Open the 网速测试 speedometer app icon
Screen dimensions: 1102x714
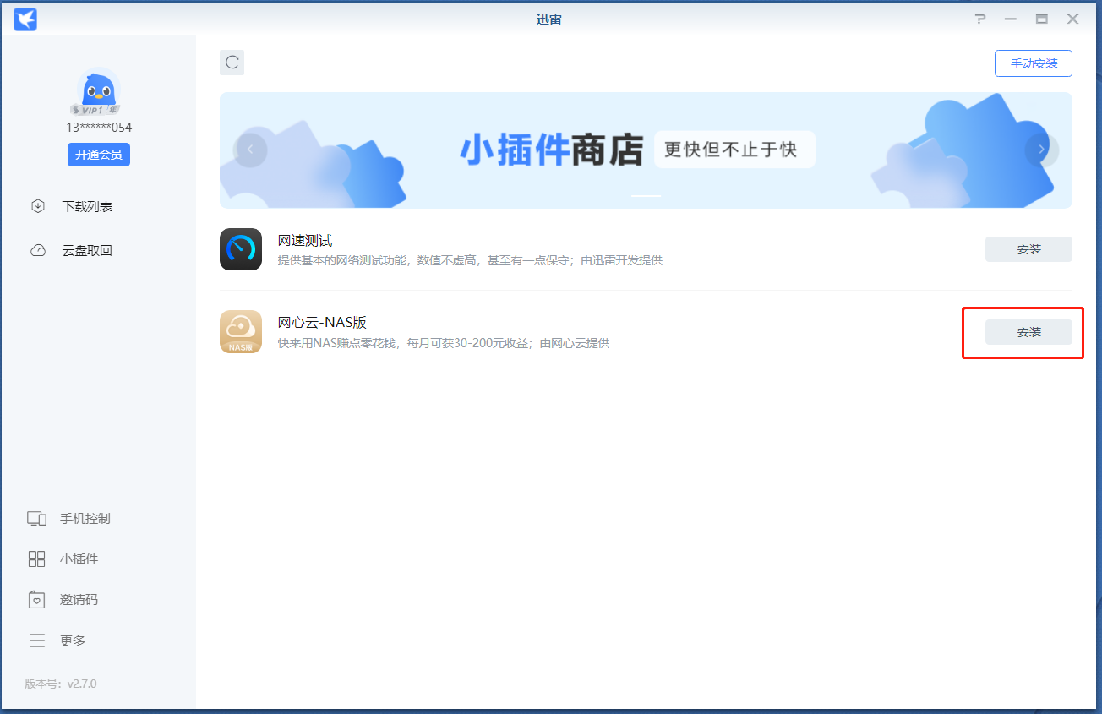point(241,249)
